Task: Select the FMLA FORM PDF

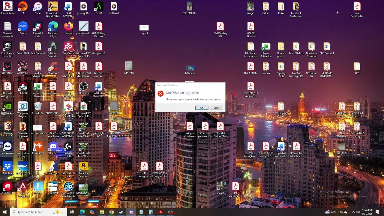Action: click(x=251, y=68)
